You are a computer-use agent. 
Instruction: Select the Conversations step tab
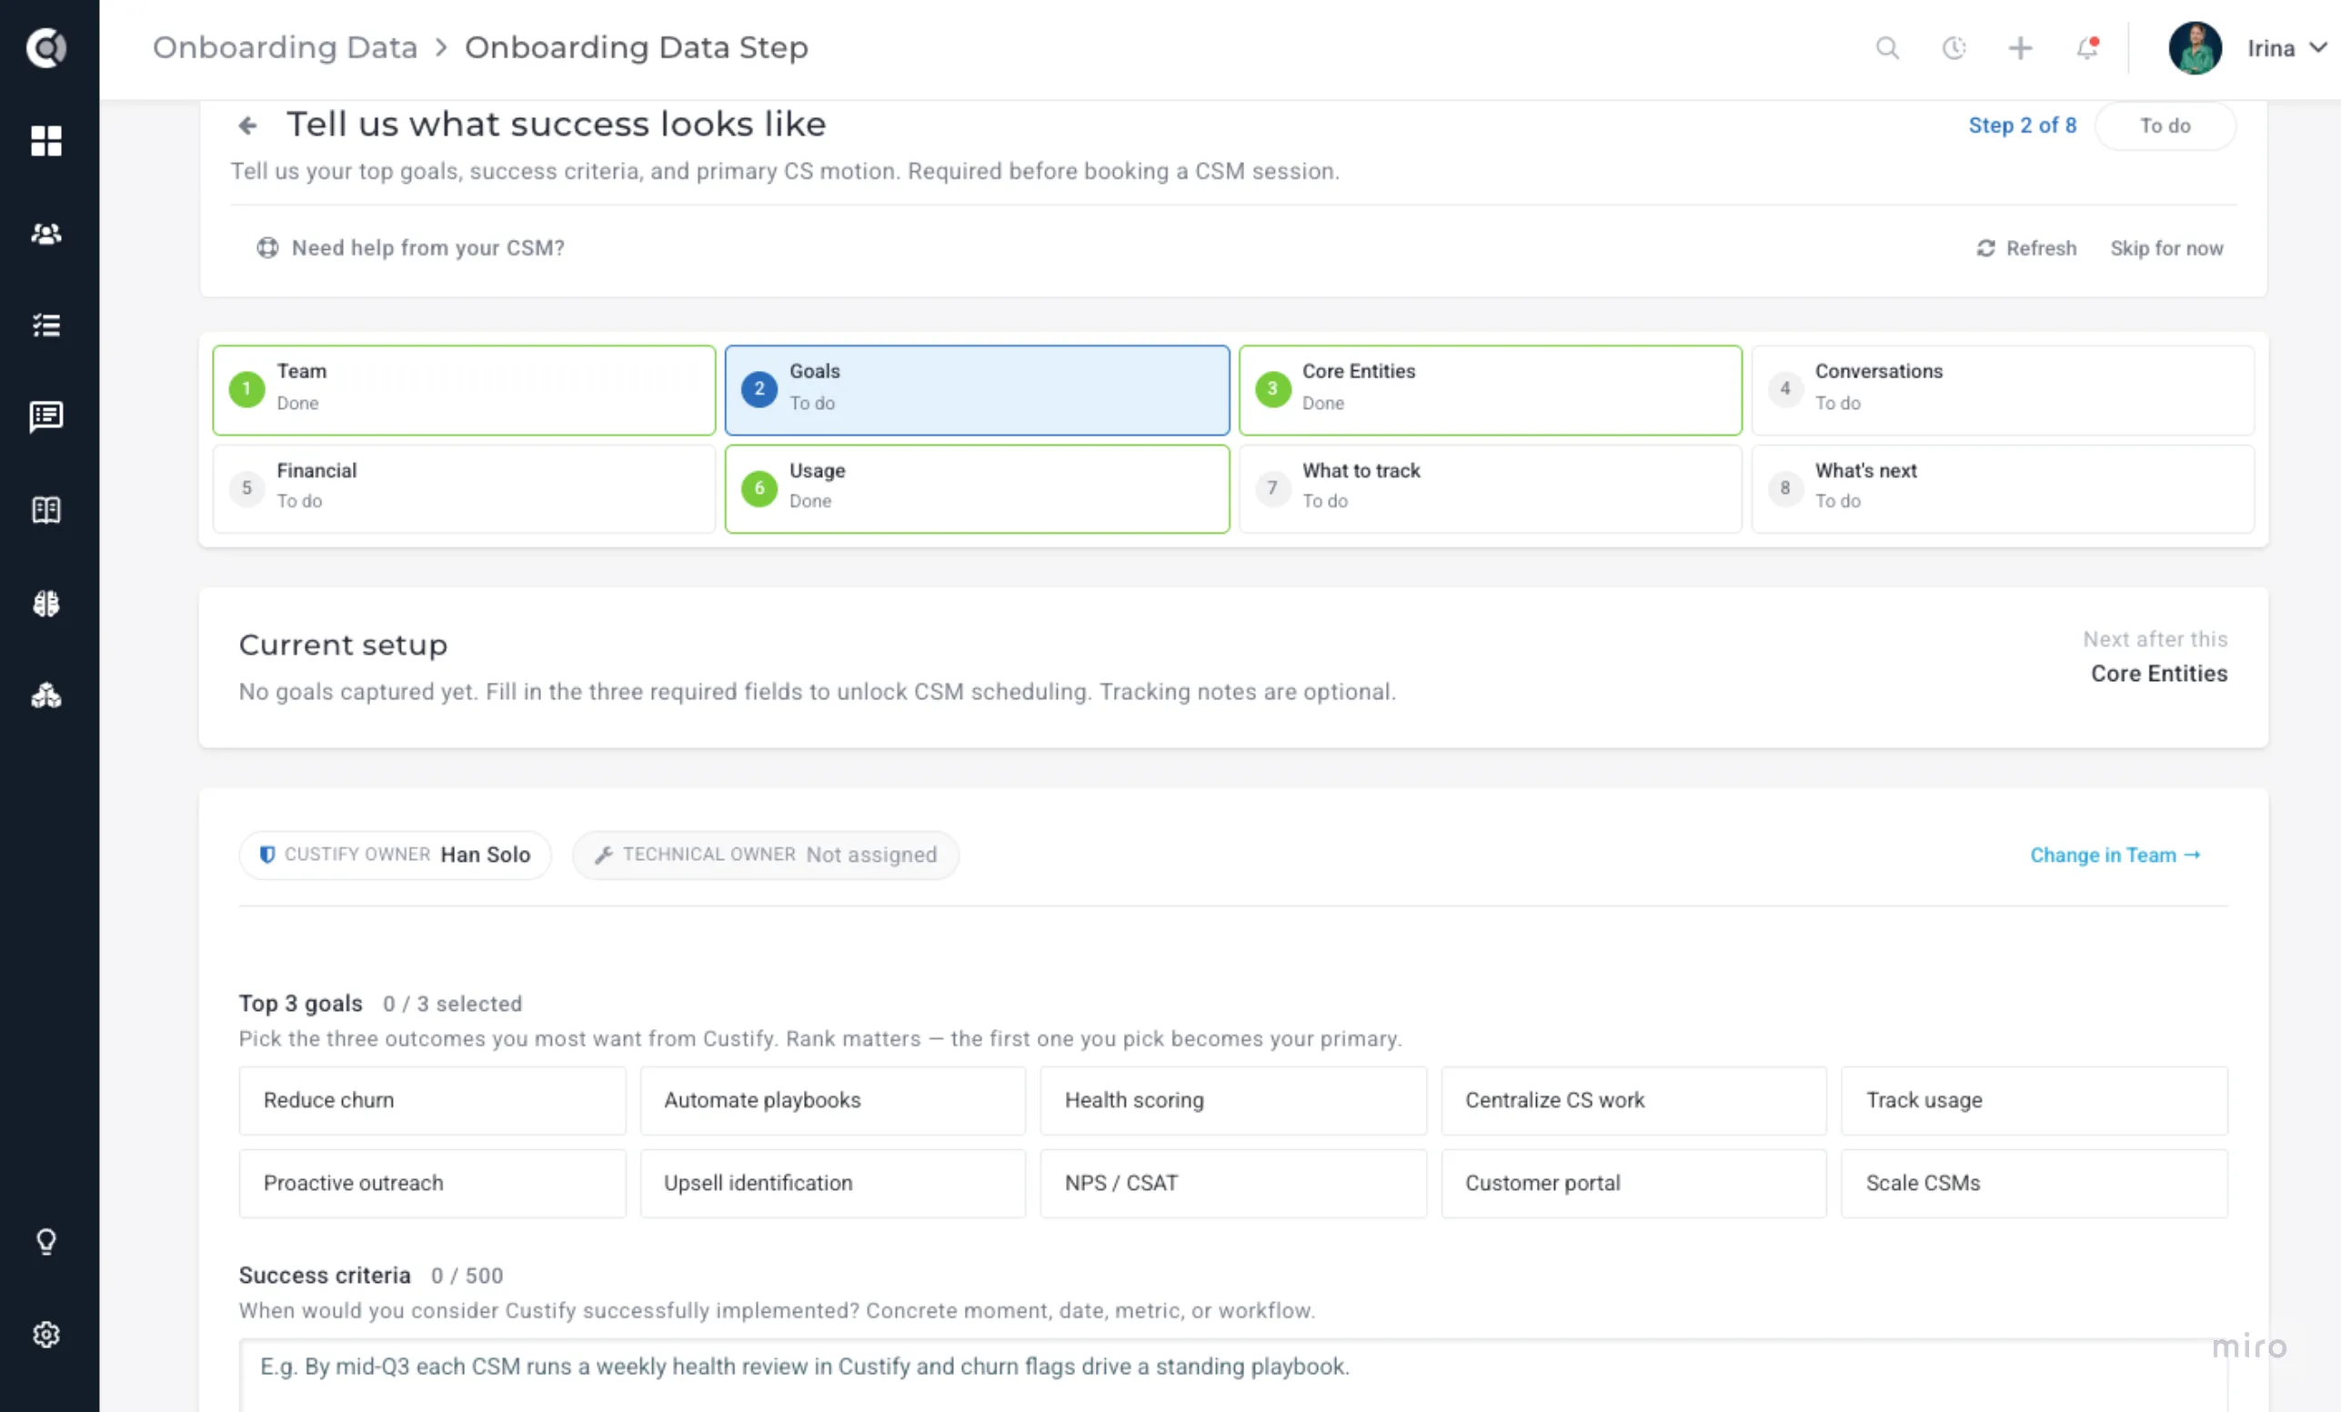click(2003, 390)
